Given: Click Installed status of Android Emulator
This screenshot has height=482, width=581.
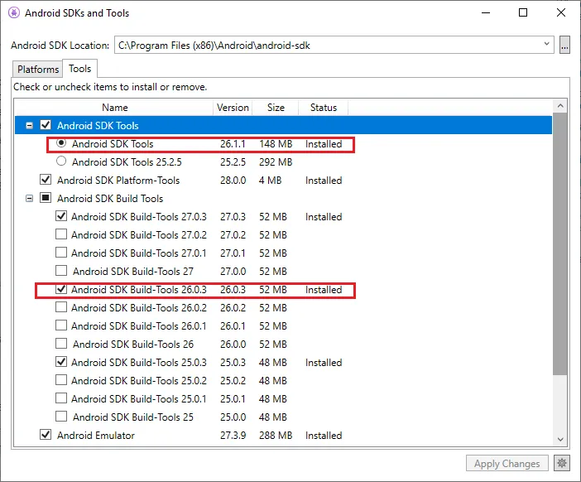Looking at the screenshot, I should pos(324,436).
